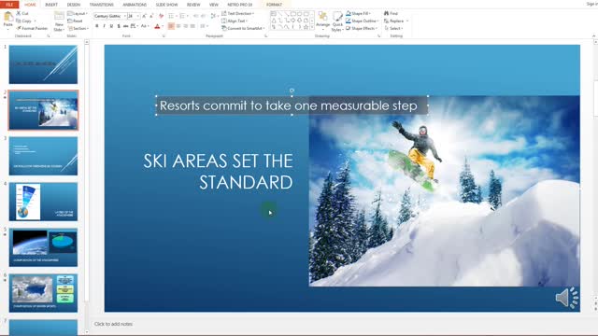Increase list indent level
Image resolution: width=598 pixels, height=336 pixels.
[204, 16]
